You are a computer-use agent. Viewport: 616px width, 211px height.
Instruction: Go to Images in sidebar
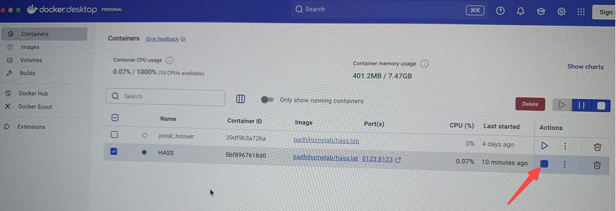[x=30, y=47]
